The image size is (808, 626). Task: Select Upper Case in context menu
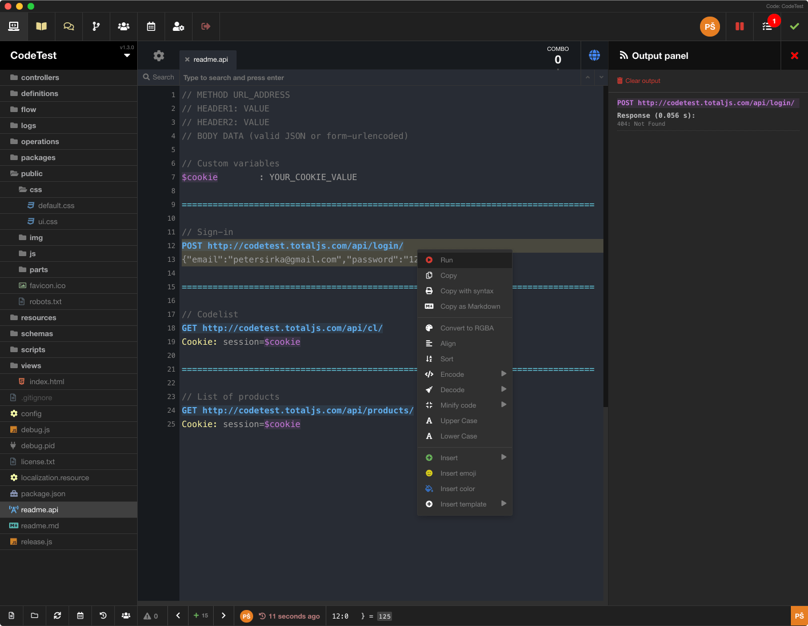point(465,420)
